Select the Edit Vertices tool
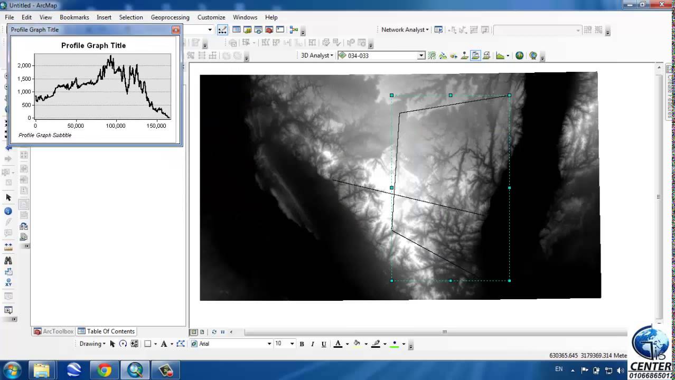 pyautogui.click(x=181, y=344)
